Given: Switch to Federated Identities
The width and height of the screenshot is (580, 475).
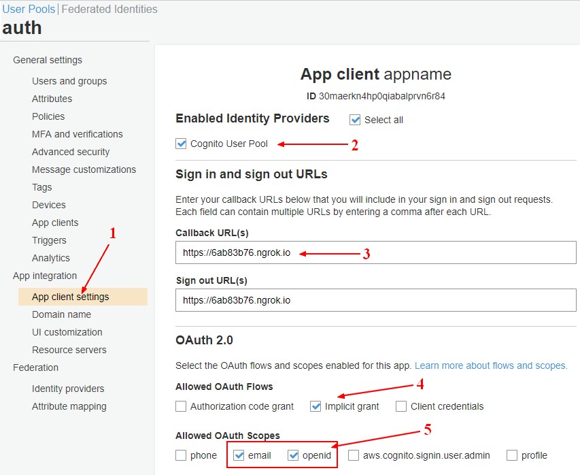Looking at the screenshot, I should tap(109, 9).
